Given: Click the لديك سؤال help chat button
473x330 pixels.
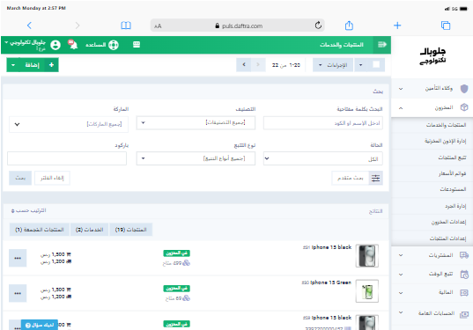Looking at the screenshot, I should (40, 325).
